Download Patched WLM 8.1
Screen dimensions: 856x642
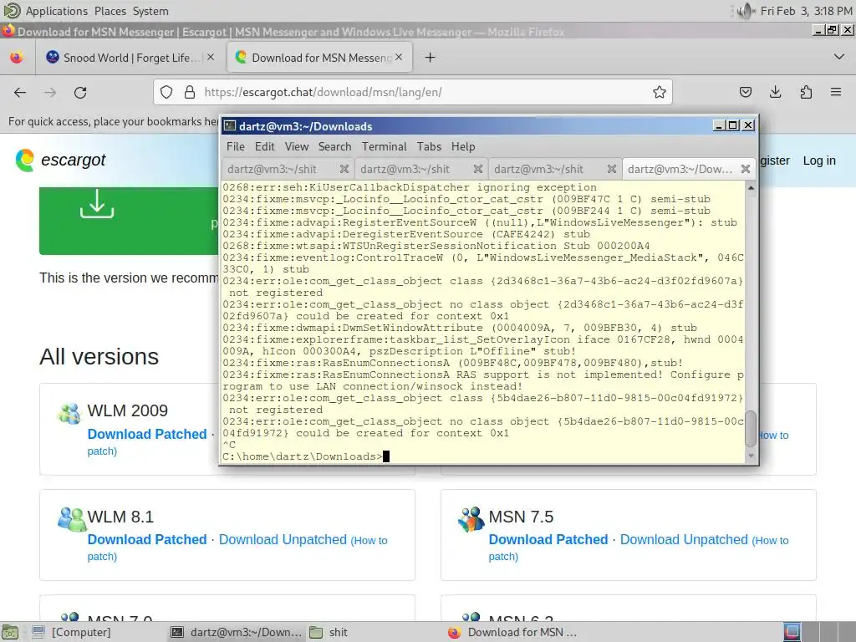click(x=147, y=539)
